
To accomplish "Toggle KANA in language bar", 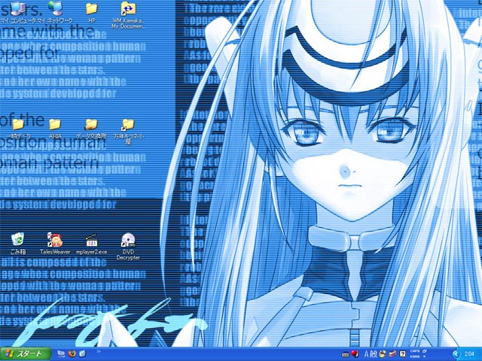I will point(415,356).
